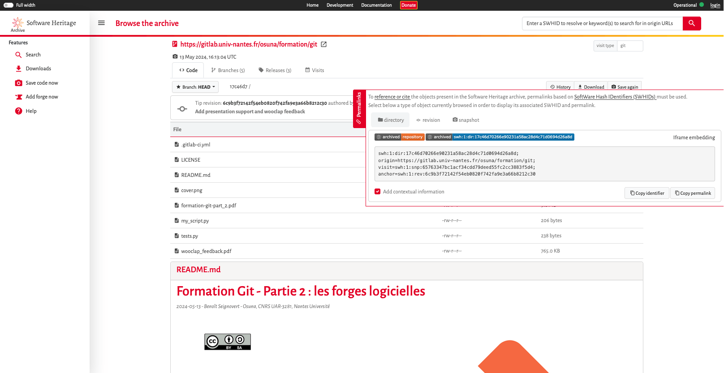Viewport: 724px width, 373px height.
Task: Switch to the Code tab
Action: (188, 70)
